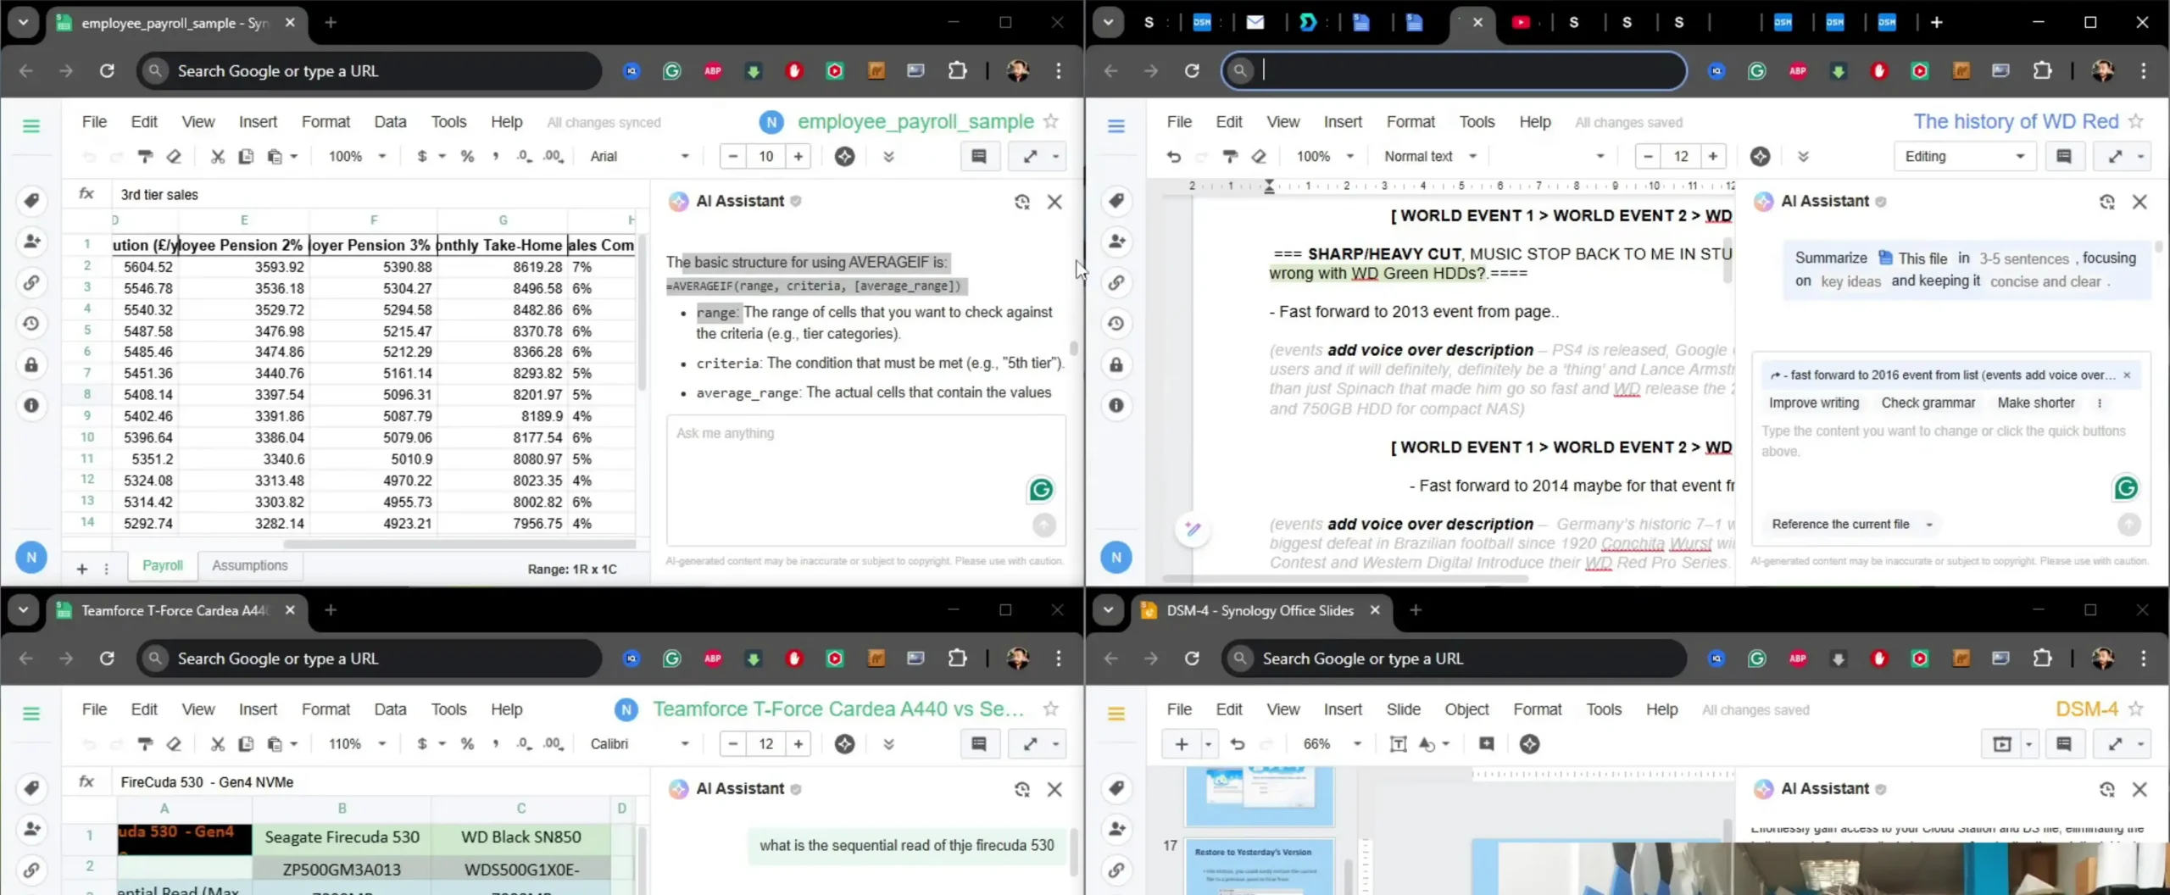Star the Teamforce T-Force Cardea spreadsheet
The height and width of the screenshot is (895, 2170).
[1051, 709]
